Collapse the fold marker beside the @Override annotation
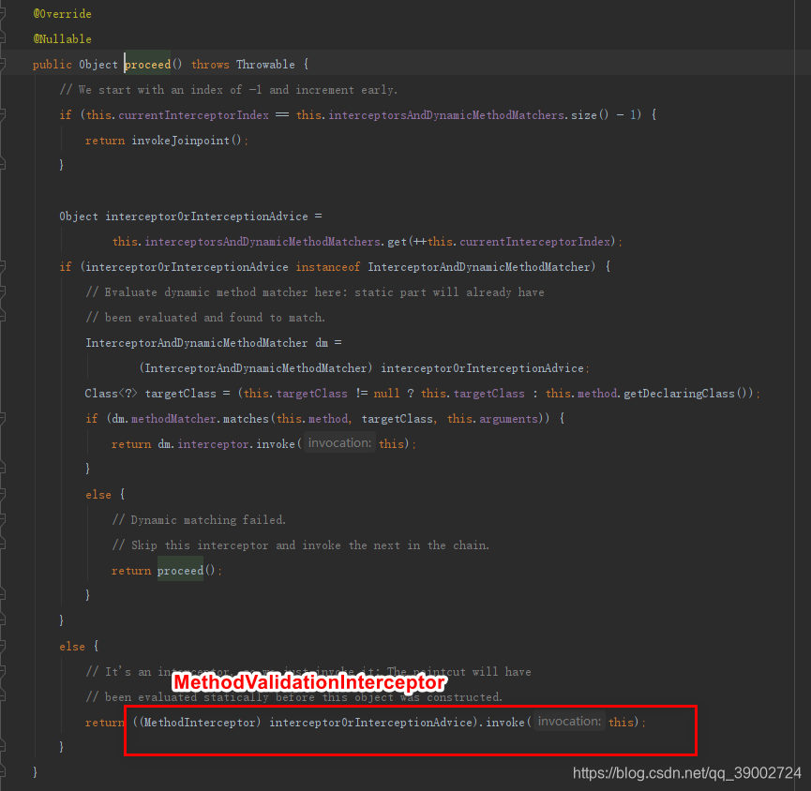Image resolution: width=811 pixels, height=791 pixels. (x=2, y=14)
